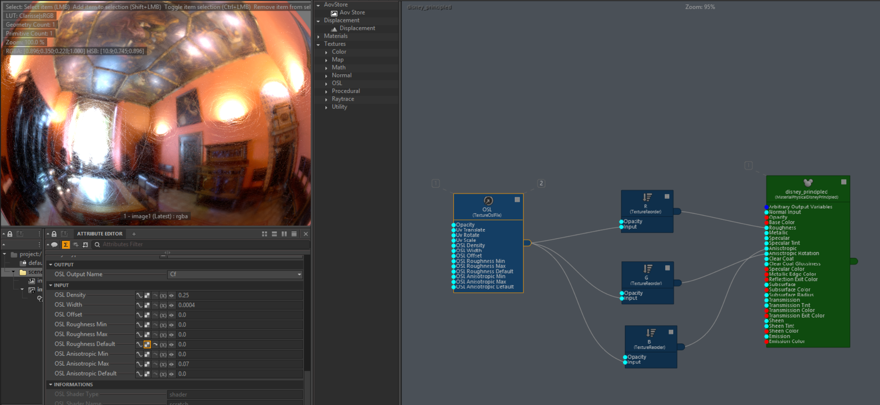
Task: Toggle the lock icon beside Attribute Editor tab
Action: [x=54, y=234]
